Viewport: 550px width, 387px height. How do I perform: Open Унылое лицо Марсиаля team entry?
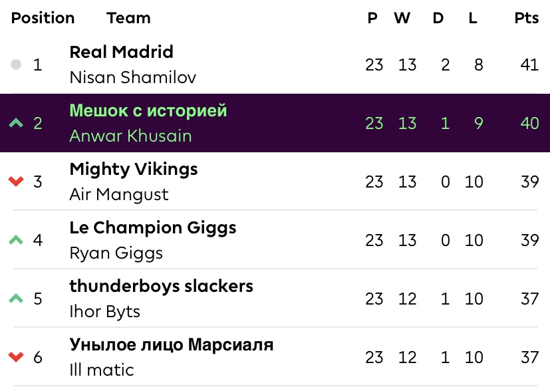click(x=172, y=345)
